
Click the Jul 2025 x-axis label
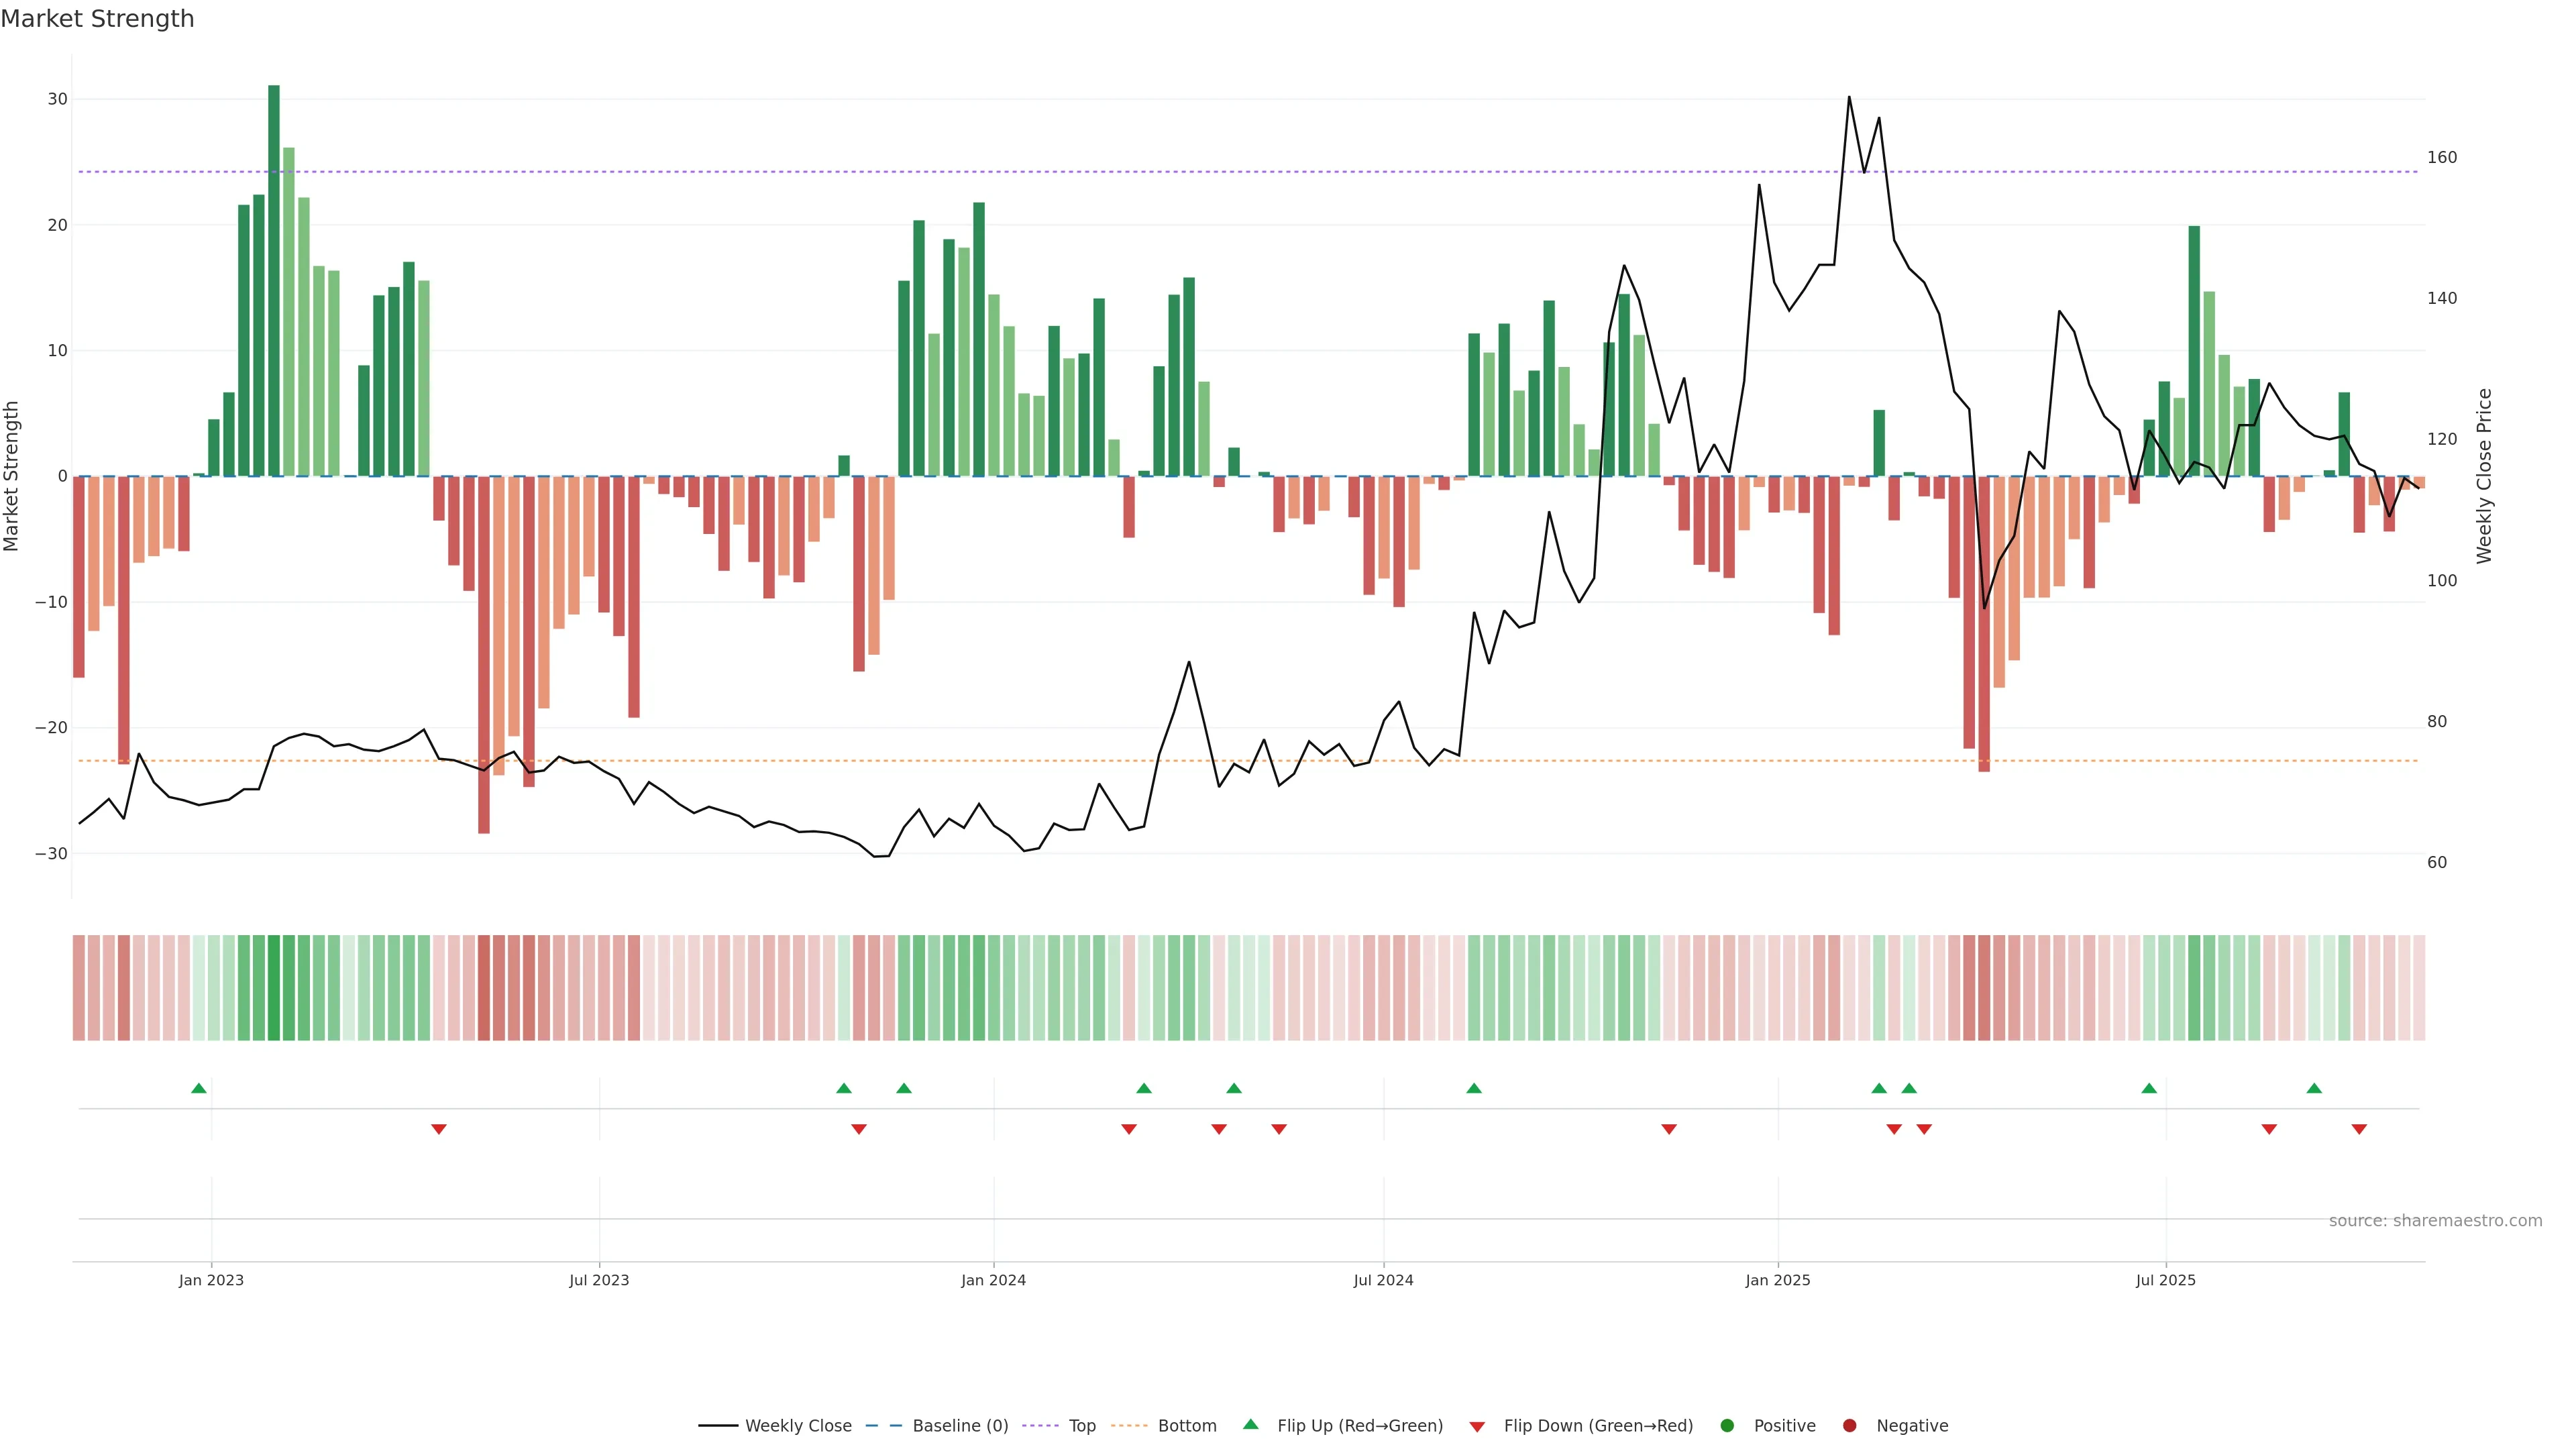coord(2165,1280)
